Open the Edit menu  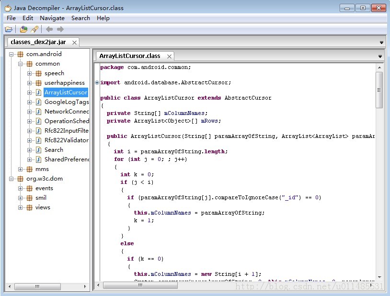coord(28,18)
